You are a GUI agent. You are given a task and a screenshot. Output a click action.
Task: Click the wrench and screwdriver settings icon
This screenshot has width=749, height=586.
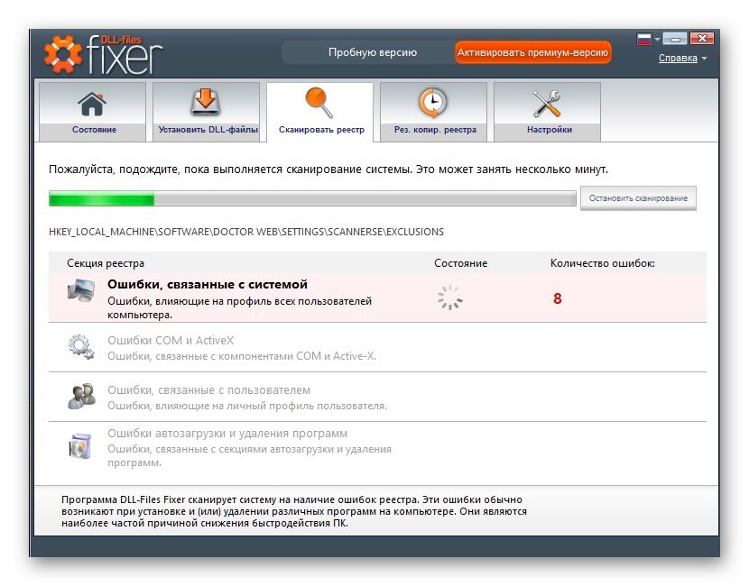(547, 104)
